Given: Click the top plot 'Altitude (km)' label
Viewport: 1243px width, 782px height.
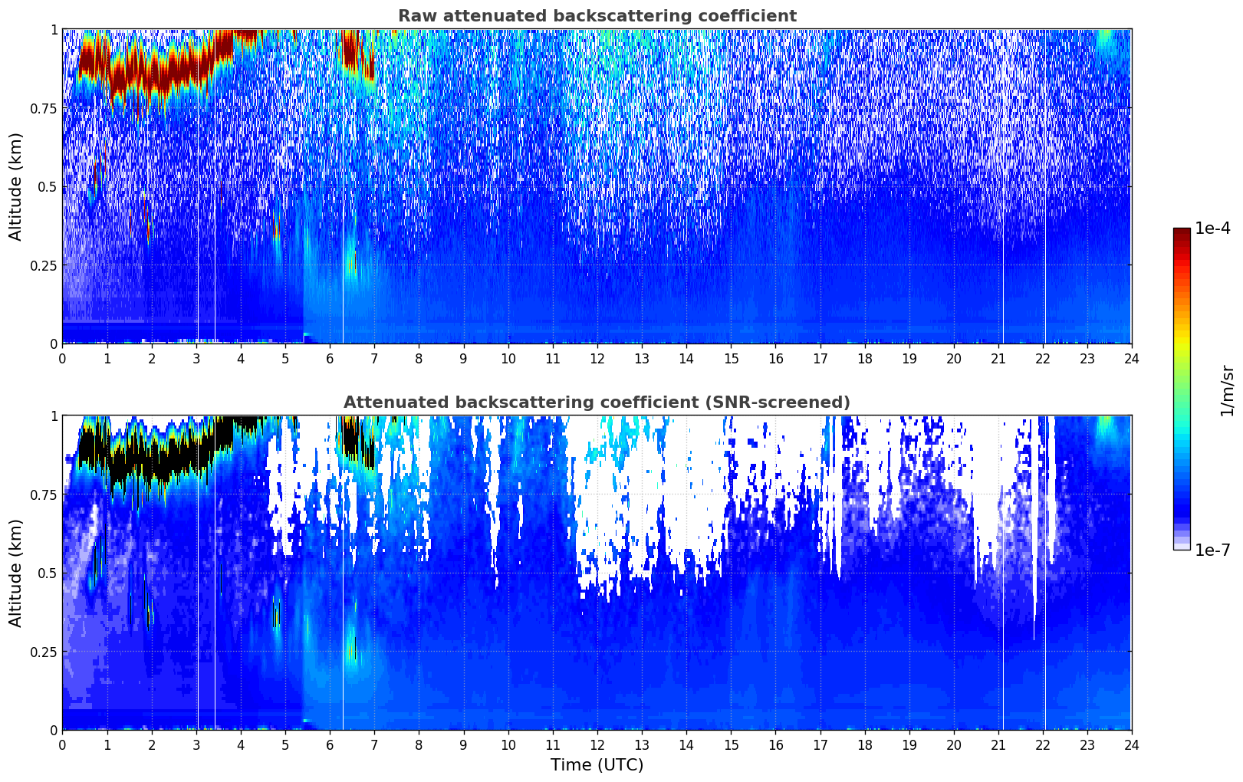Looking at the screenshot, I should (x=16, y=186).
